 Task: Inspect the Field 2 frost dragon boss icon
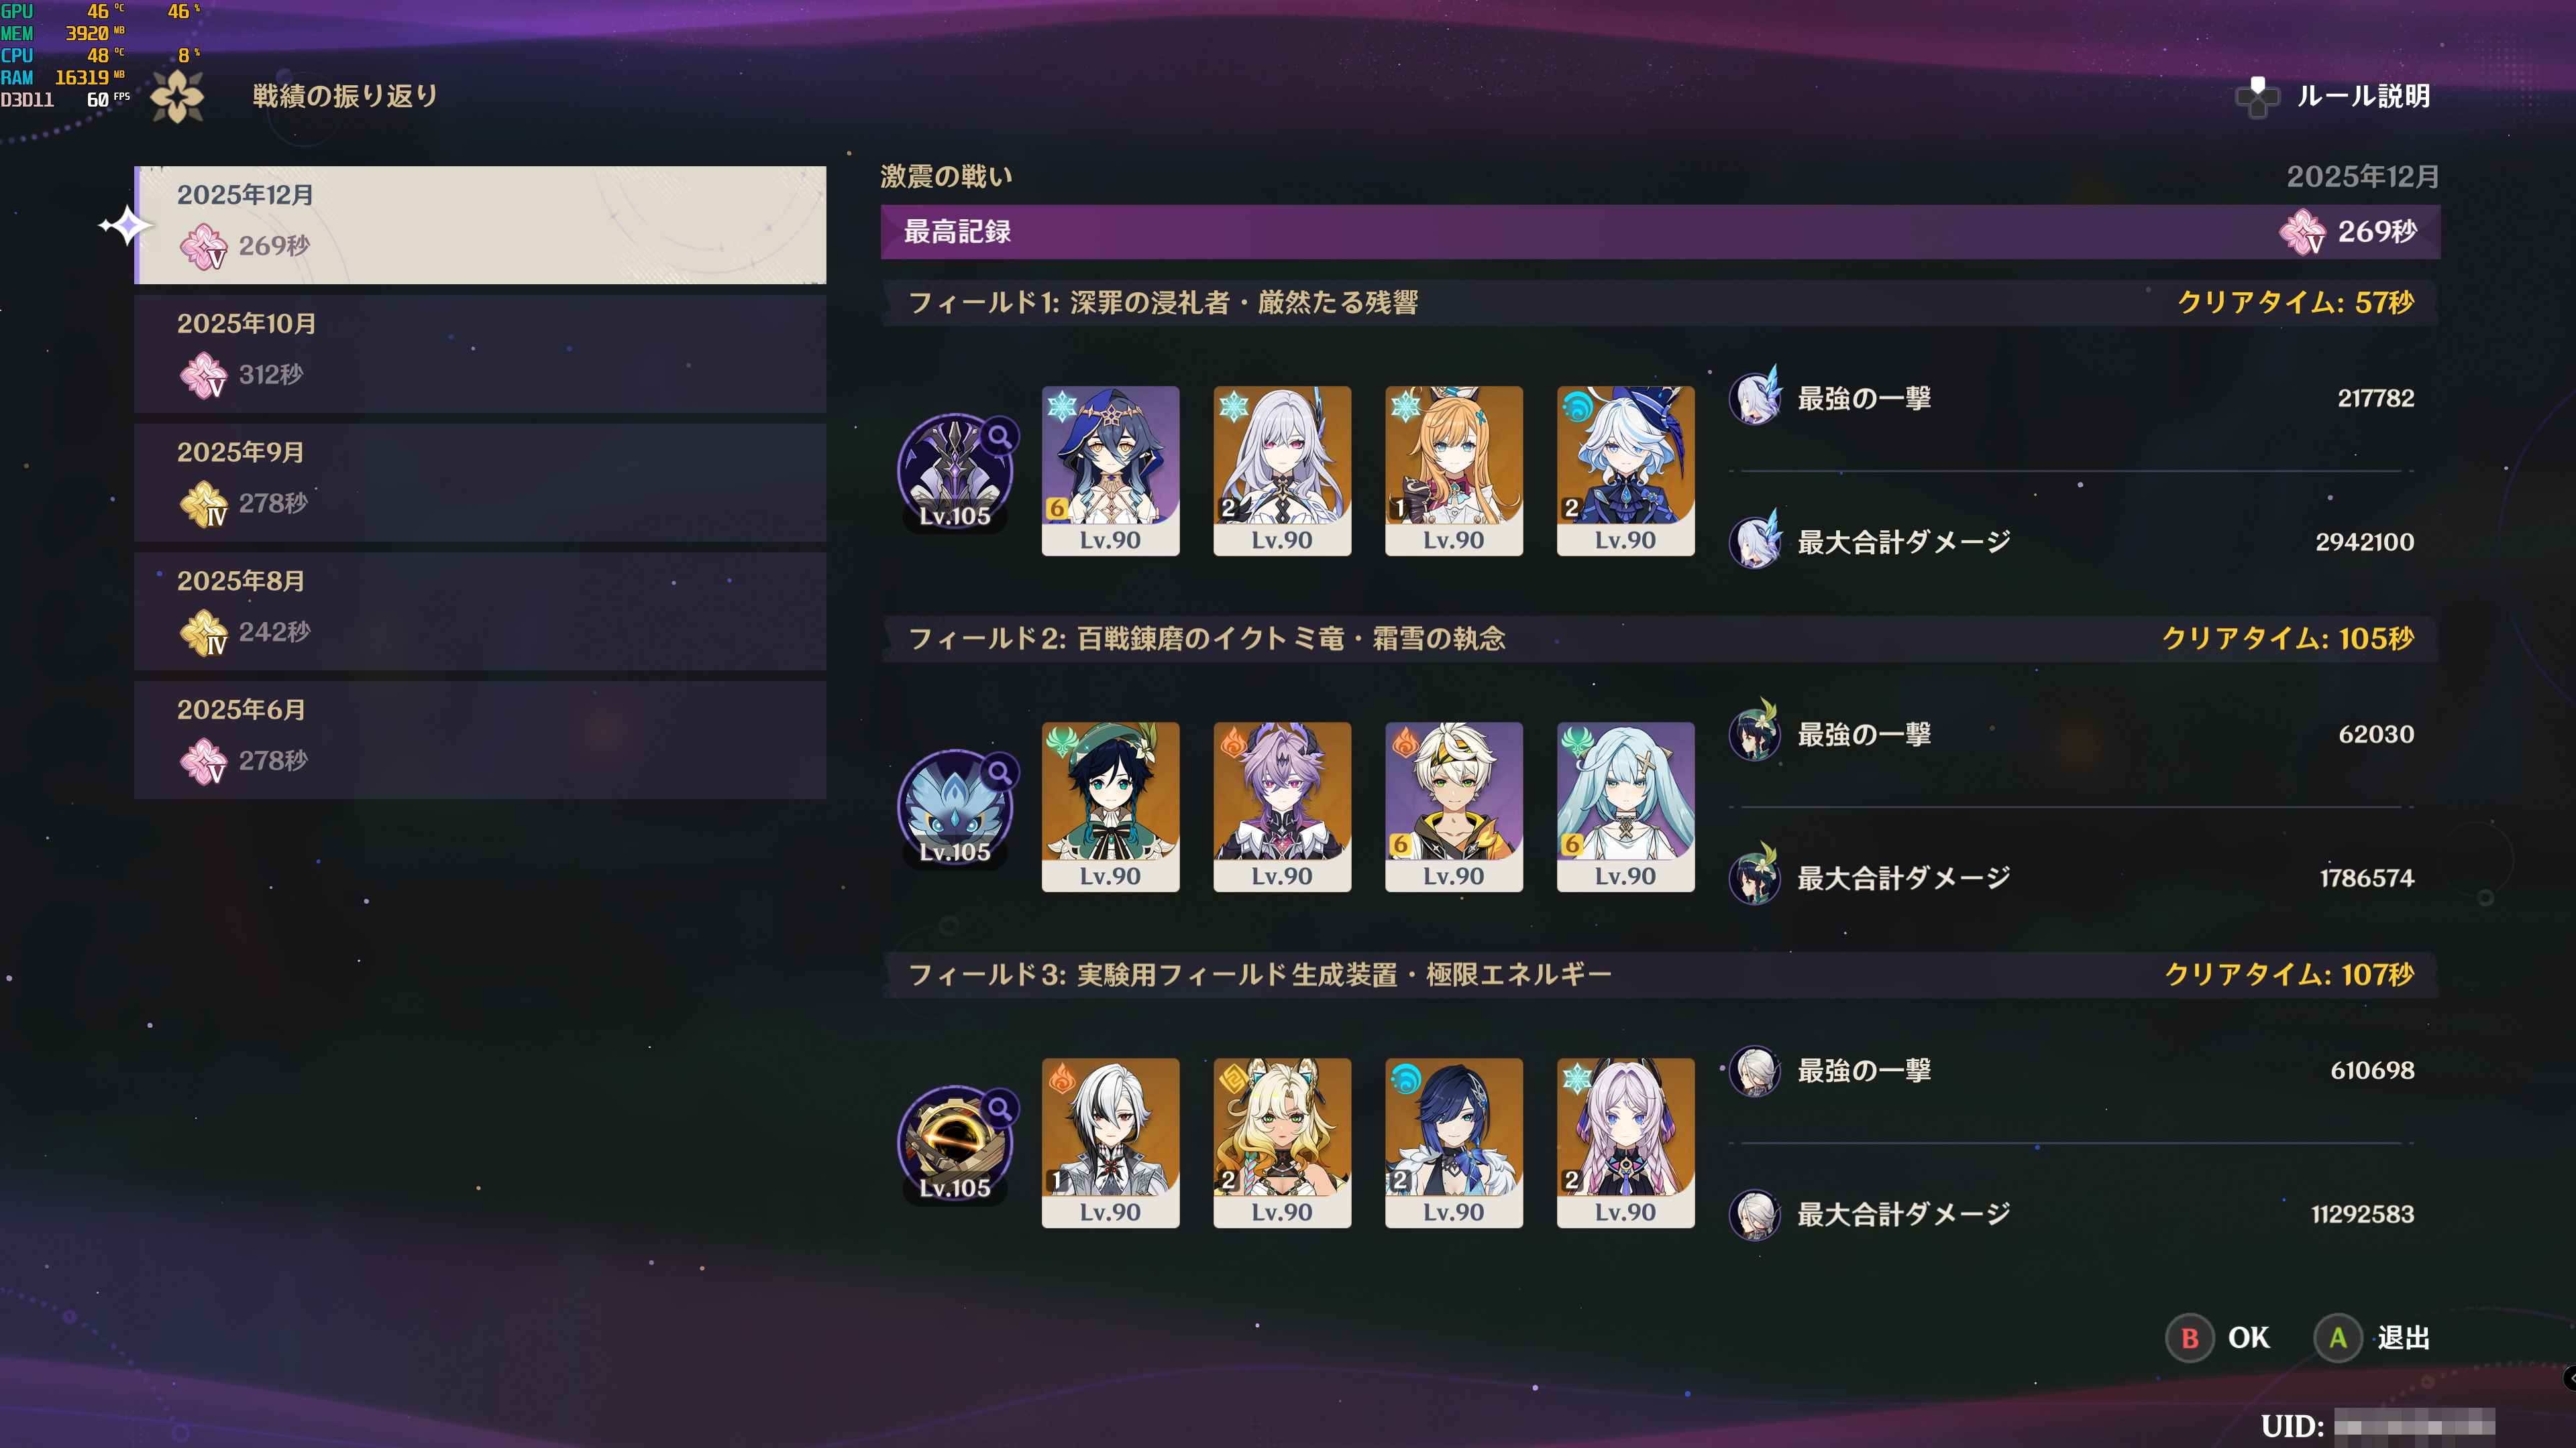955,806
